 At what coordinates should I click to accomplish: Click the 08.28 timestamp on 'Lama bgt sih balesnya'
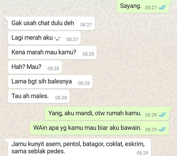coord(84,83)
